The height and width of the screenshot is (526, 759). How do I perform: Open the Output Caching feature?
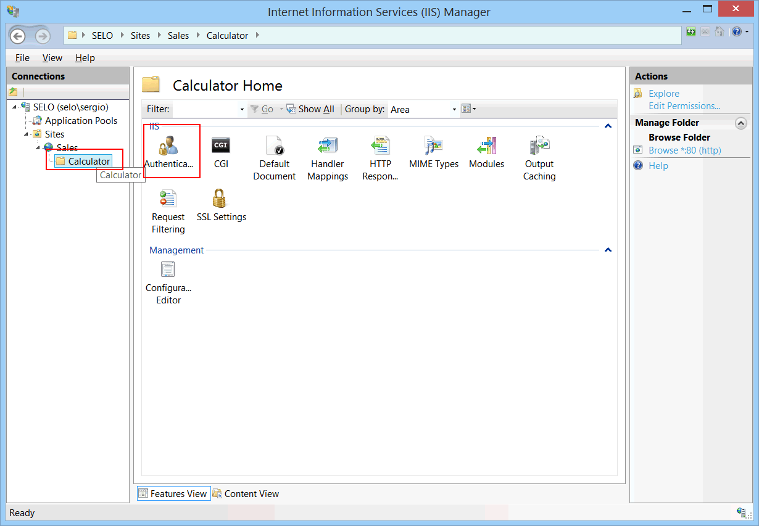539,158
